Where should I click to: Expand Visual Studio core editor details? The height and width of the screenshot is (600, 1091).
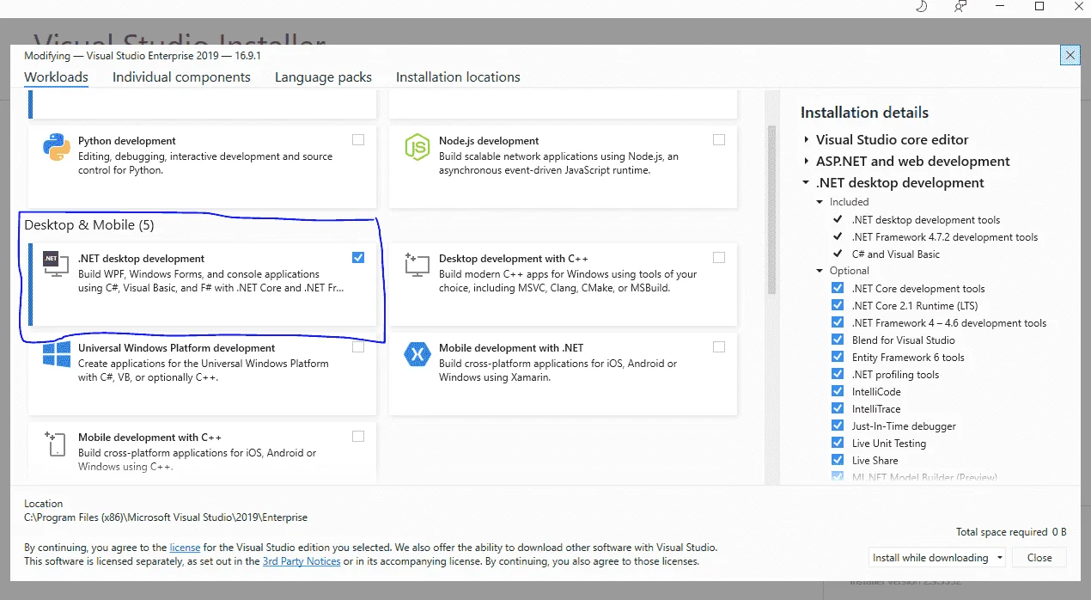coord(807,140)
